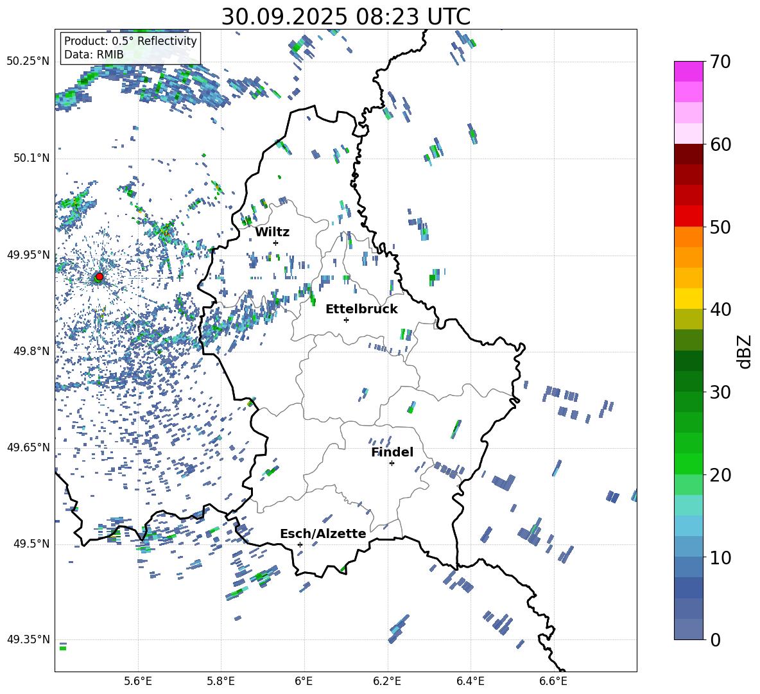Click the 49.8°N latitude label
Image resolution: width=760 pixels, height=694 pixels.
[x=31, y=351]
